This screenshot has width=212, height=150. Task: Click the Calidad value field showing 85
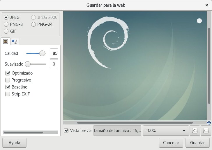coord(54,53)
